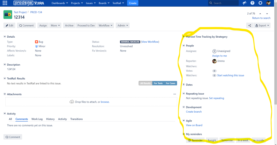
Task: Click the cloud upload icon
Action: pyautogui.click(x=72, y=102)
